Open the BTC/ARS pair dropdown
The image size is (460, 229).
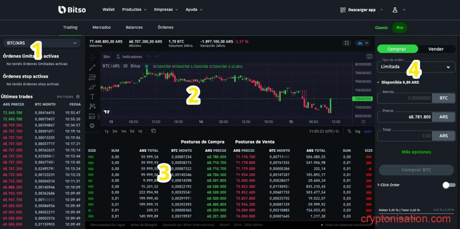pyautogui.click(x=41, y=43)
